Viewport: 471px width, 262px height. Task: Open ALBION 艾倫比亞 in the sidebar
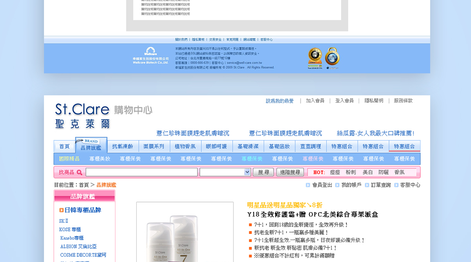[78, 247]
